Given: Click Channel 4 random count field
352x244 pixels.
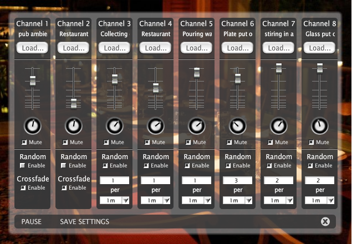Looking at the screenshot, I should [156, 180].
